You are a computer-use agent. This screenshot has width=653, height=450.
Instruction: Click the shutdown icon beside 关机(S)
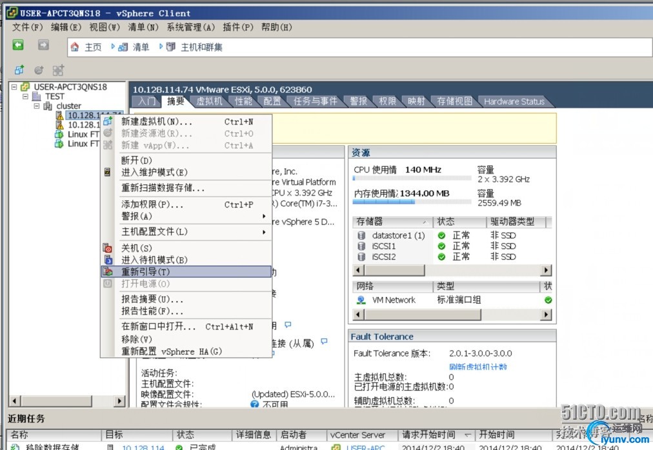point(108,248)
